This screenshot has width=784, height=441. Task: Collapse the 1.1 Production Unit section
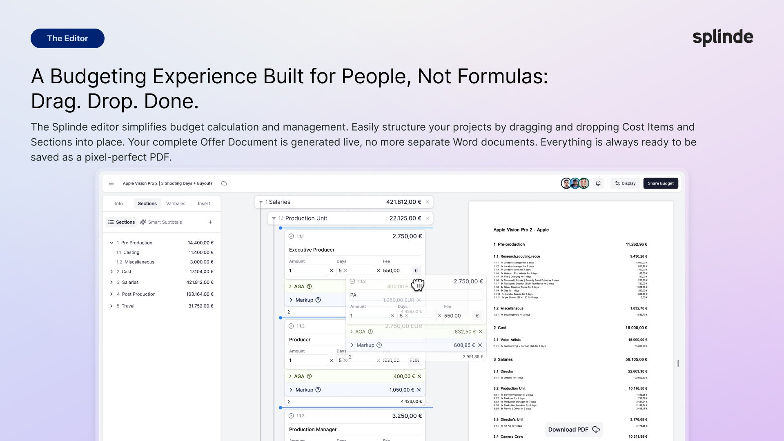274,218
